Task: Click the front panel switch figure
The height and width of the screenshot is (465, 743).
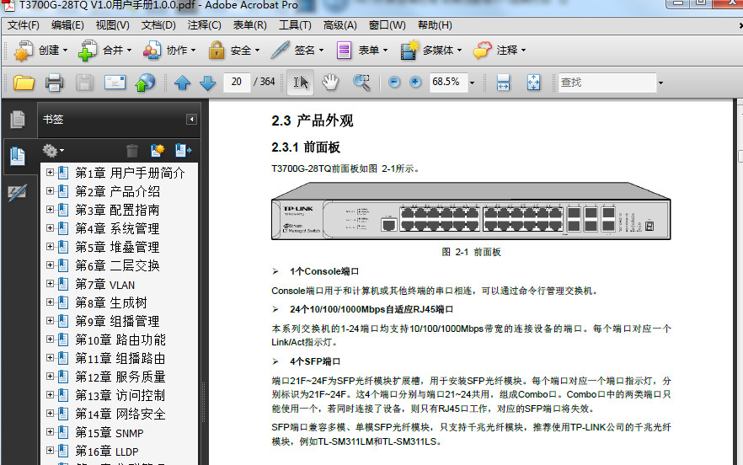Action: pos(471,211)
